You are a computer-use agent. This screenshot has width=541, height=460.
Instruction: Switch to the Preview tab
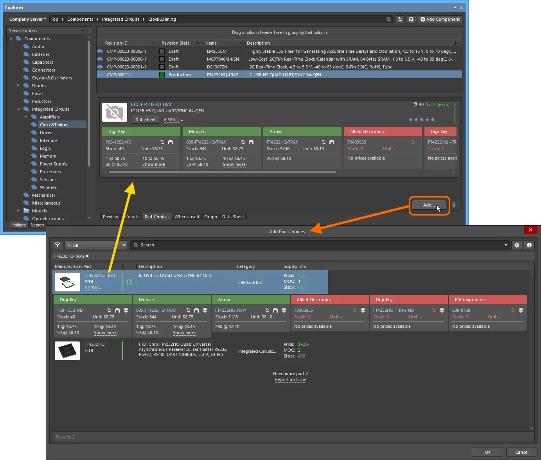coord(110,217)
